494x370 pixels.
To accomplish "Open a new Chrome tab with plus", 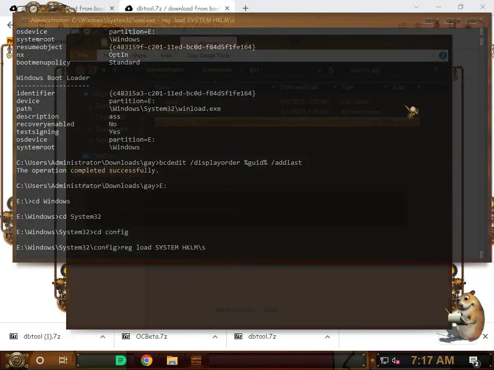I will pos(246,8).
